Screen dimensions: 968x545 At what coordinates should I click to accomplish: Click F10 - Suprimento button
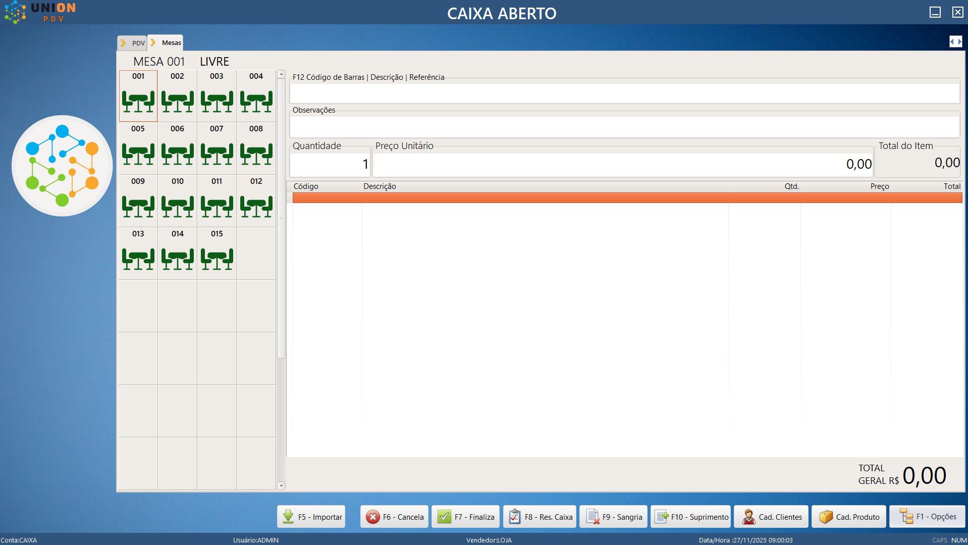[690, 517]
